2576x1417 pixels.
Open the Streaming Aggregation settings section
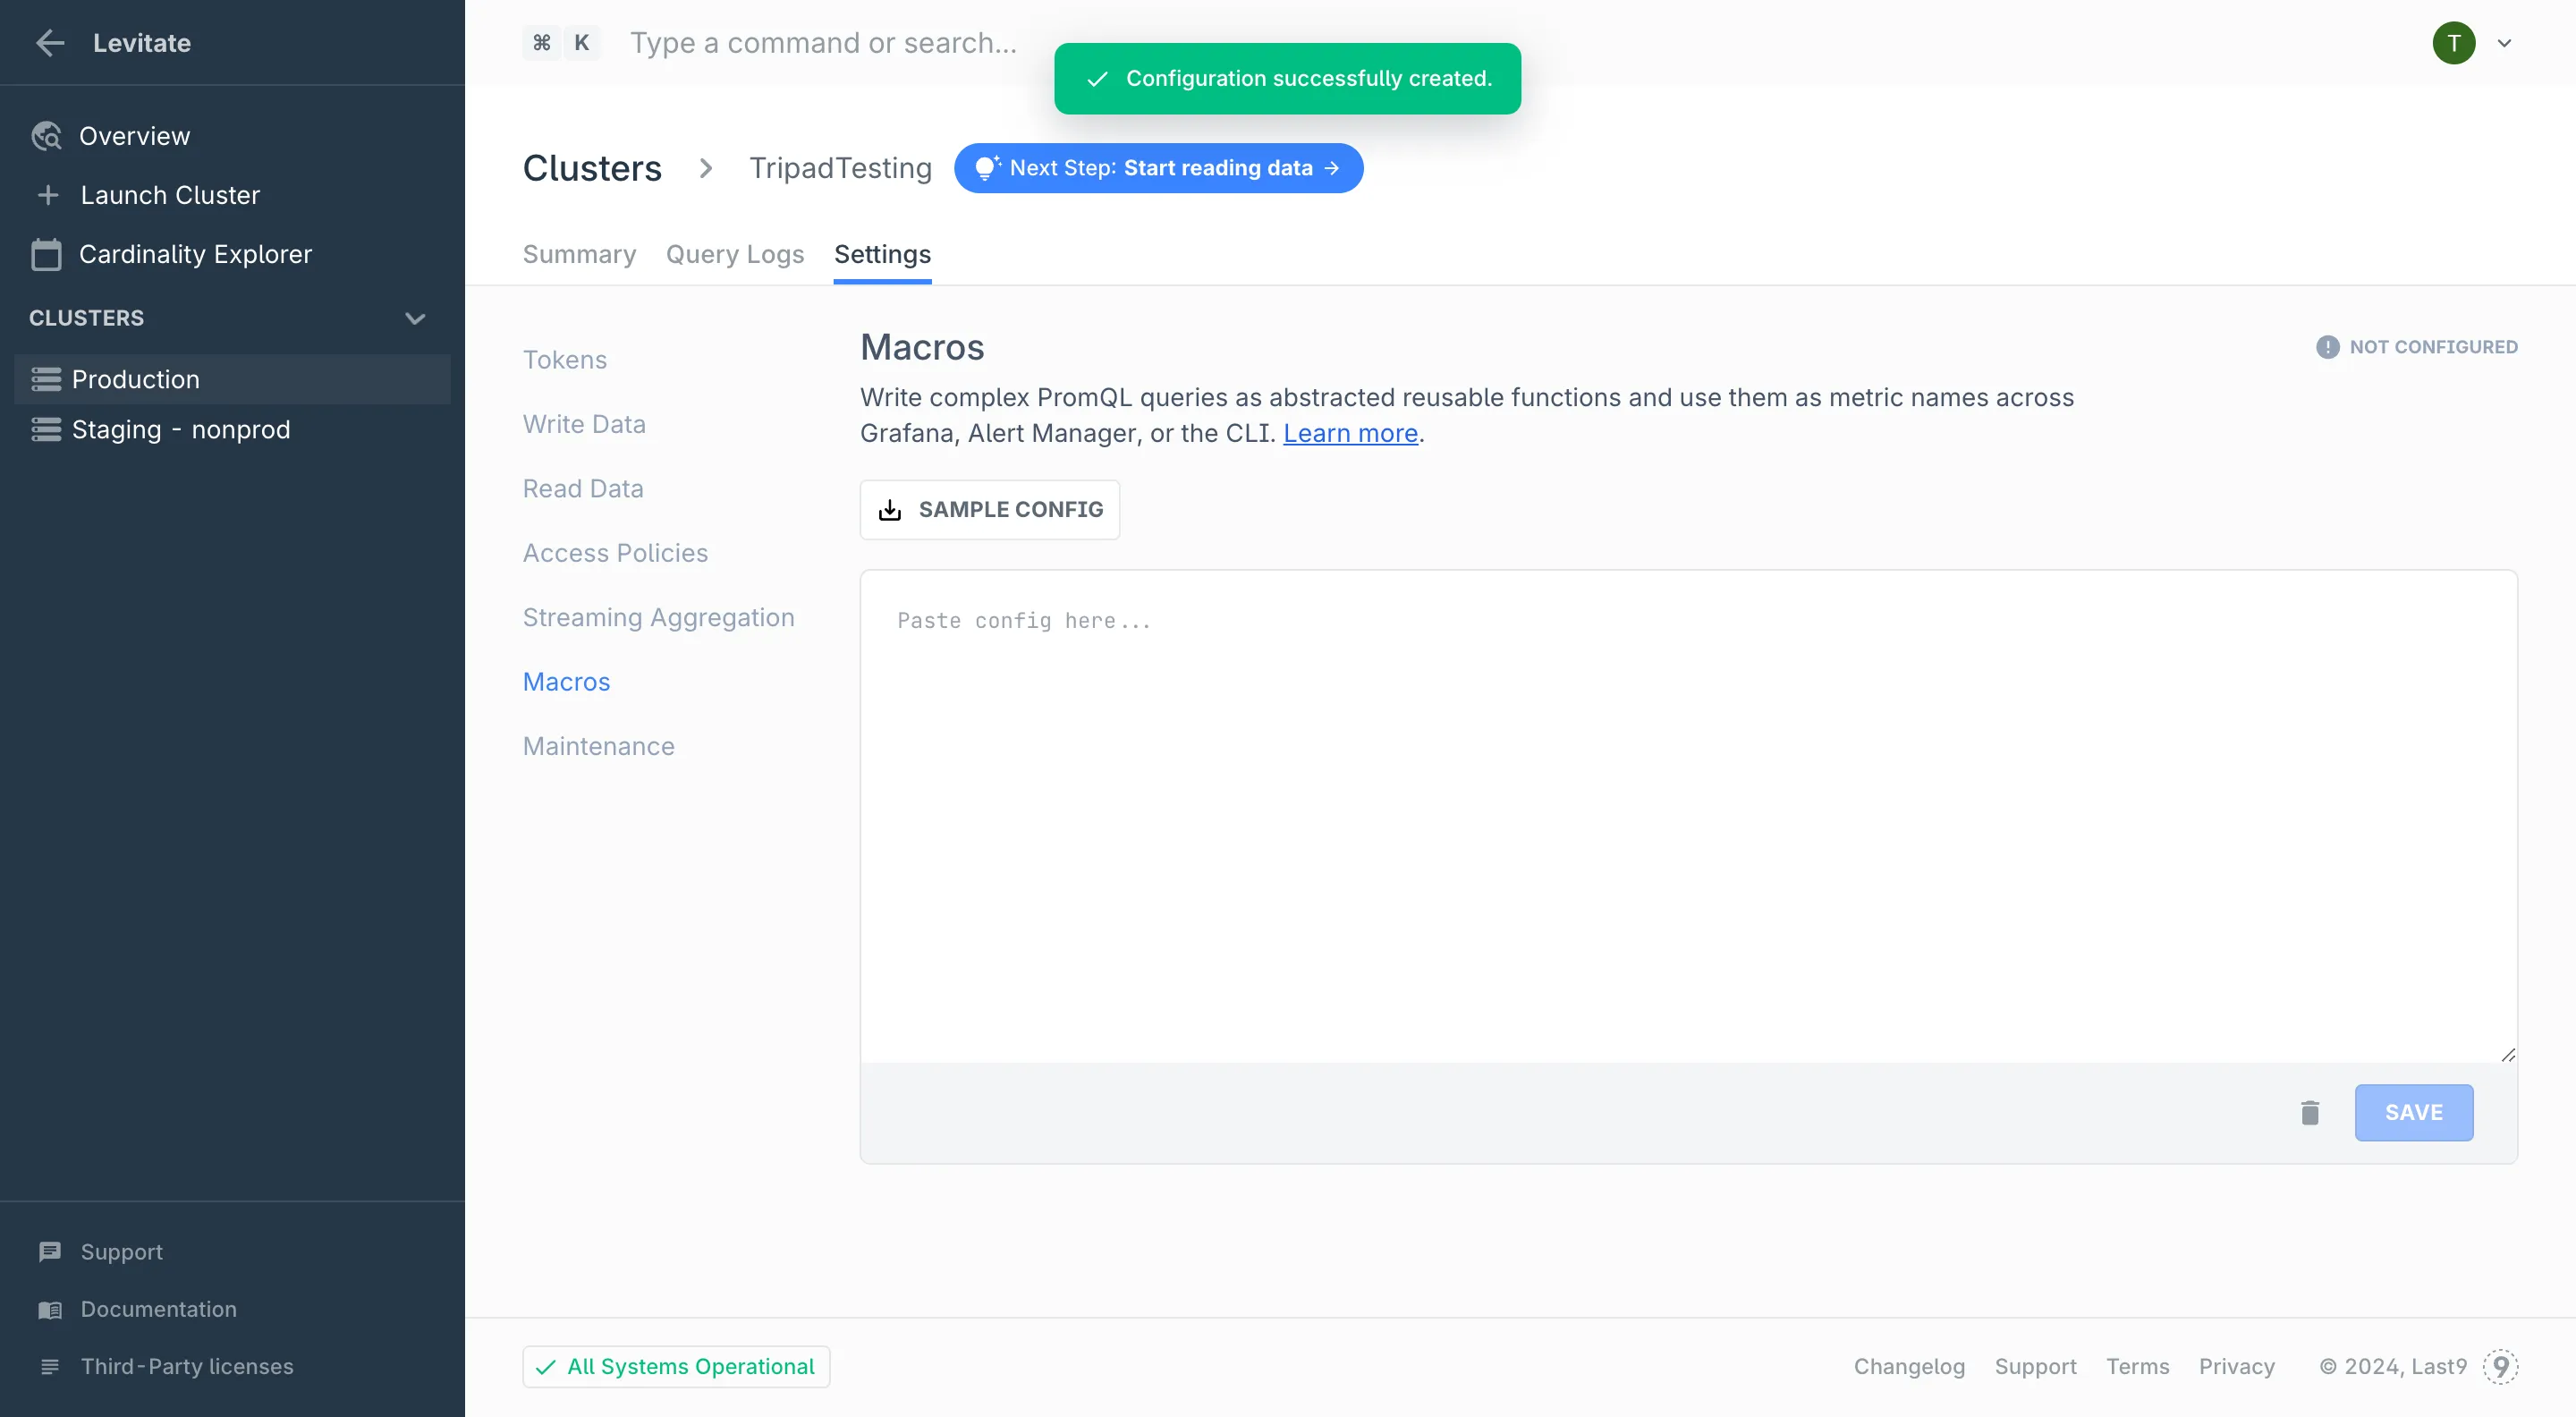click(x=658, y=617)
